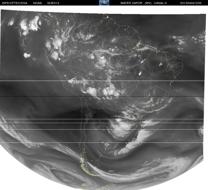This screenshot has height=190, width=208.
Task: Click the GOES12 satellite label
Action: click(53, 3)
